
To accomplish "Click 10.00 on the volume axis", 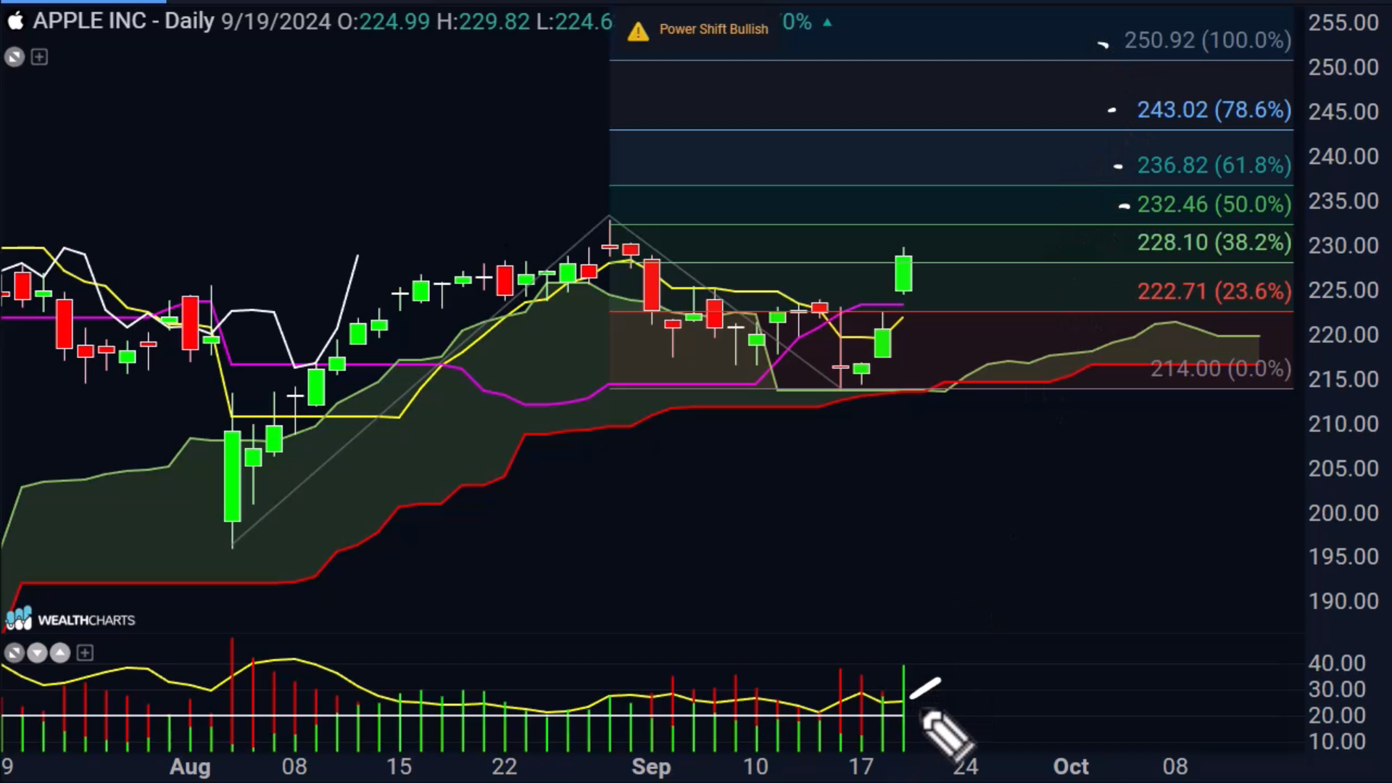I will [x=1336, y=742].
